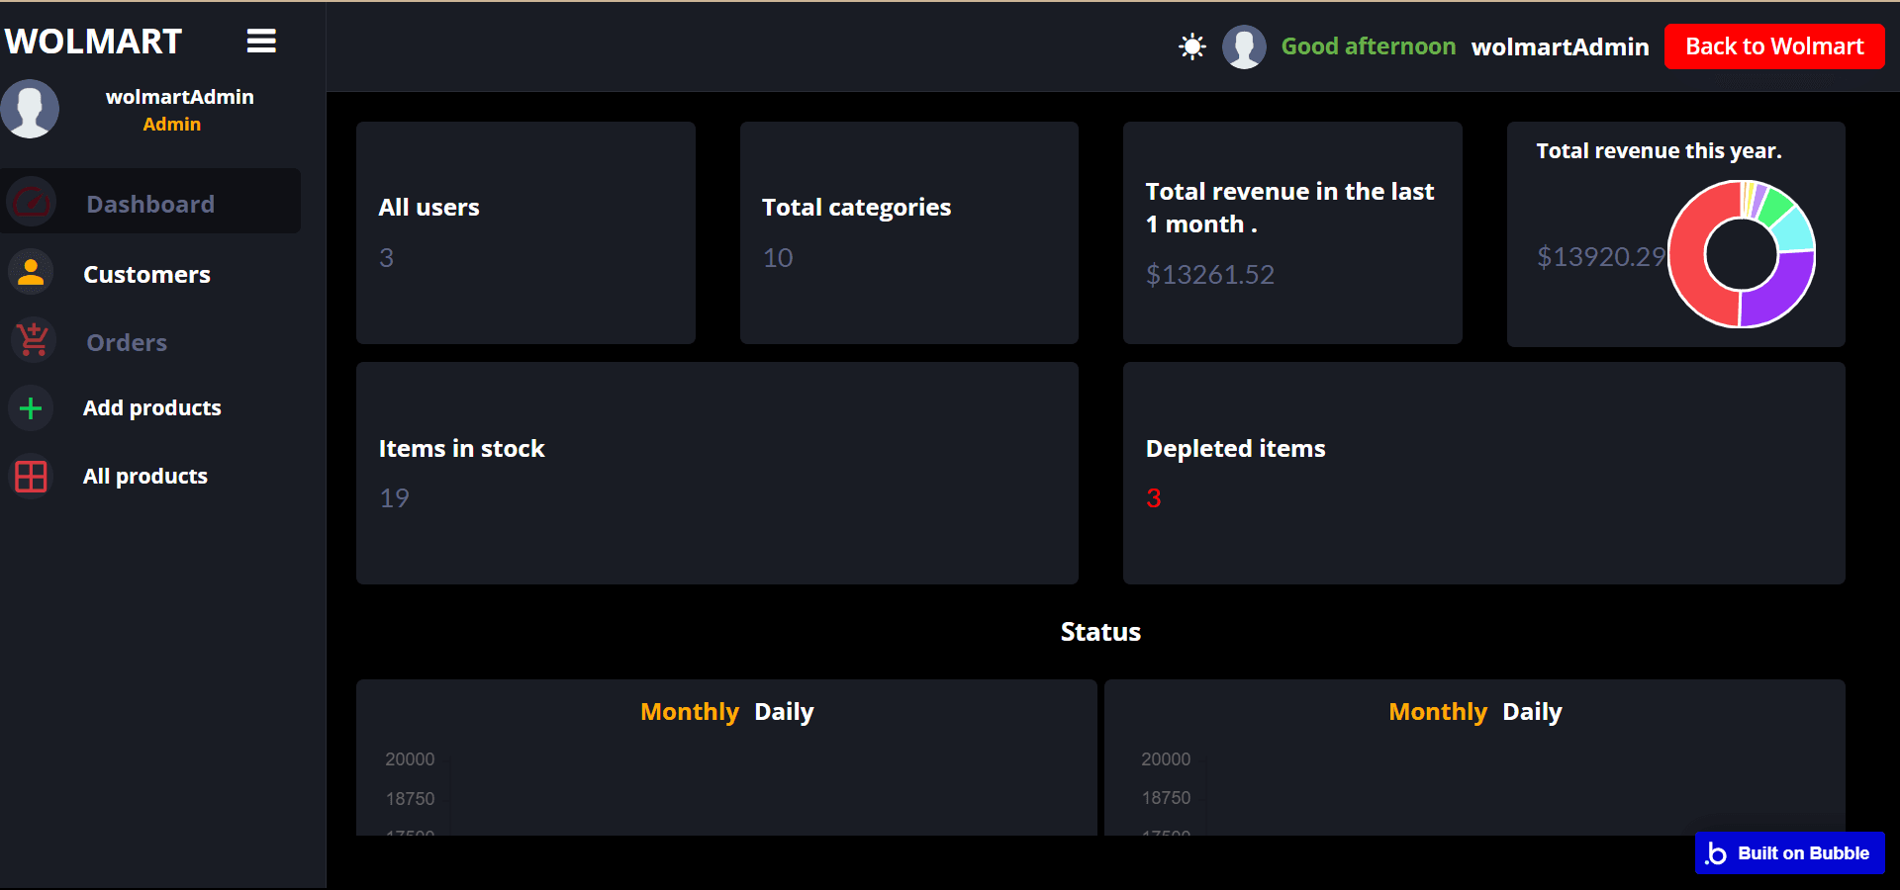Image resolution: width=1900 pixels, height=890 pixels.
Task: Click the cyan segment of the donut chart
Action: [x=1794, y=231]
